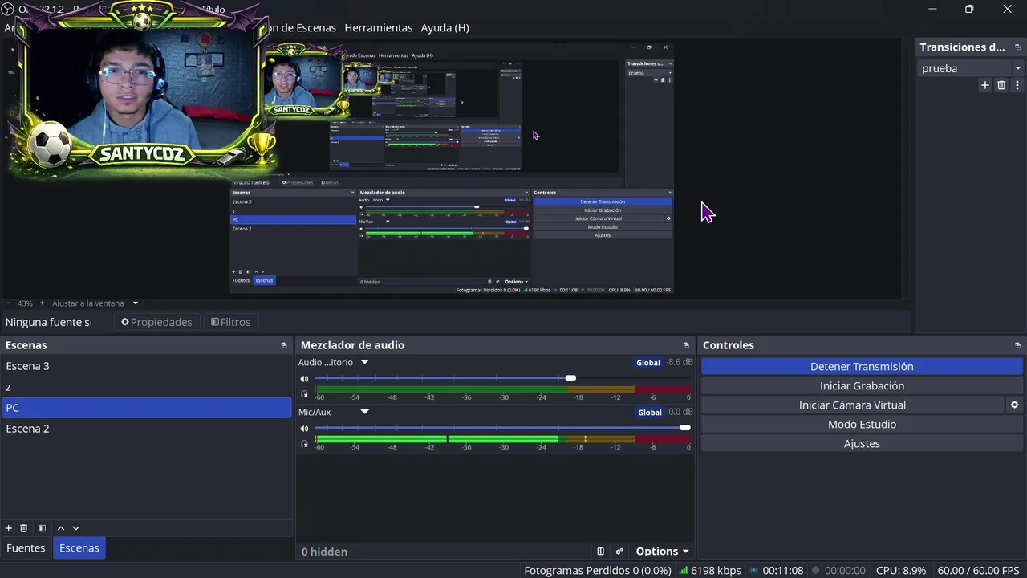Remove the selected scene using the trash icon
1027x578 pixels.
[x=24, y=528]
